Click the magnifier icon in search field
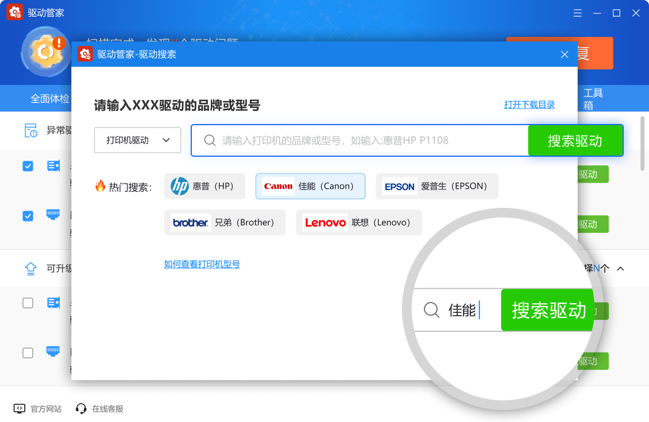649x422 pixels. point(210,141)
